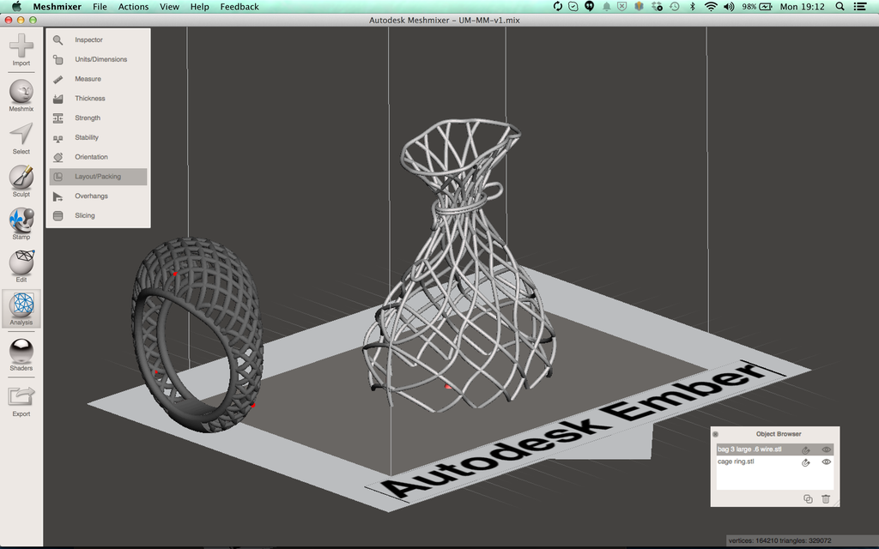Choose the Slicing option

coord(98,215)
